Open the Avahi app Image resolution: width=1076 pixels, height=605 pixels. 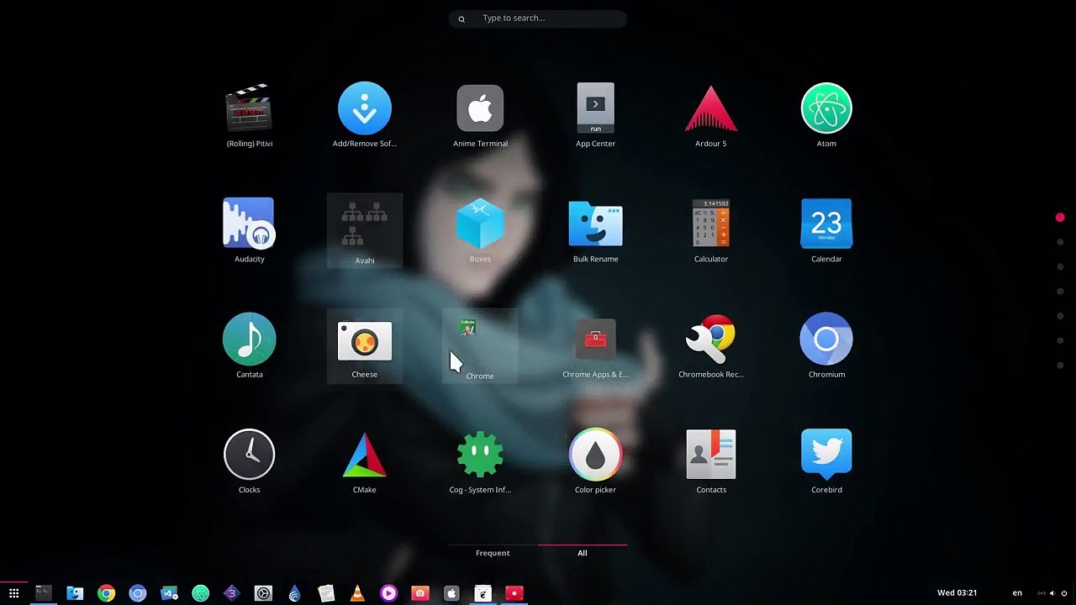point(364,231)
